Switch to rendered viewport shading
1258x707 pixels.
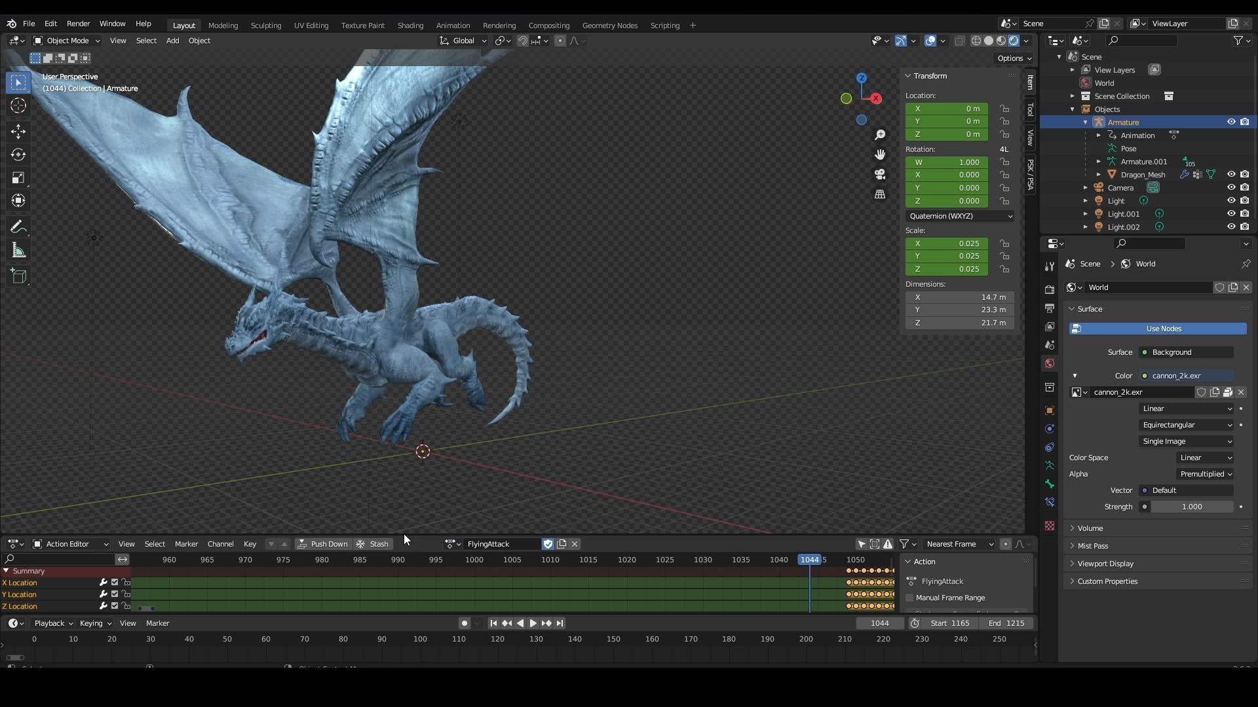1014,41
